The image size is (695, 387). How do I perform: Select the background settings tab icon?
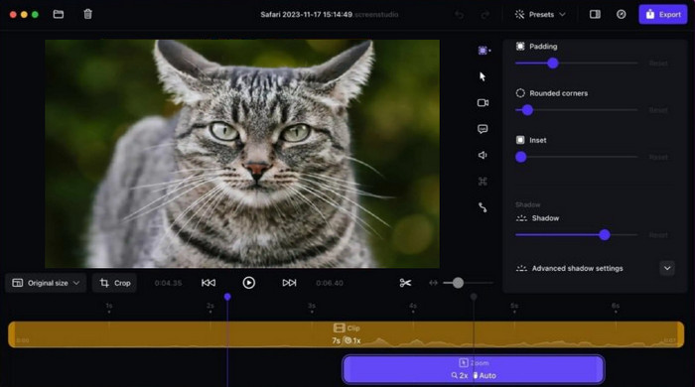point(484,51)
